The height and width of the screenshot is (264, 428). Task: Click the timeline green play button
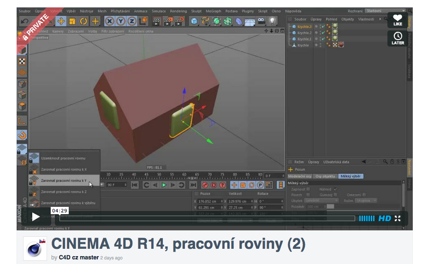tap(164, 185)
